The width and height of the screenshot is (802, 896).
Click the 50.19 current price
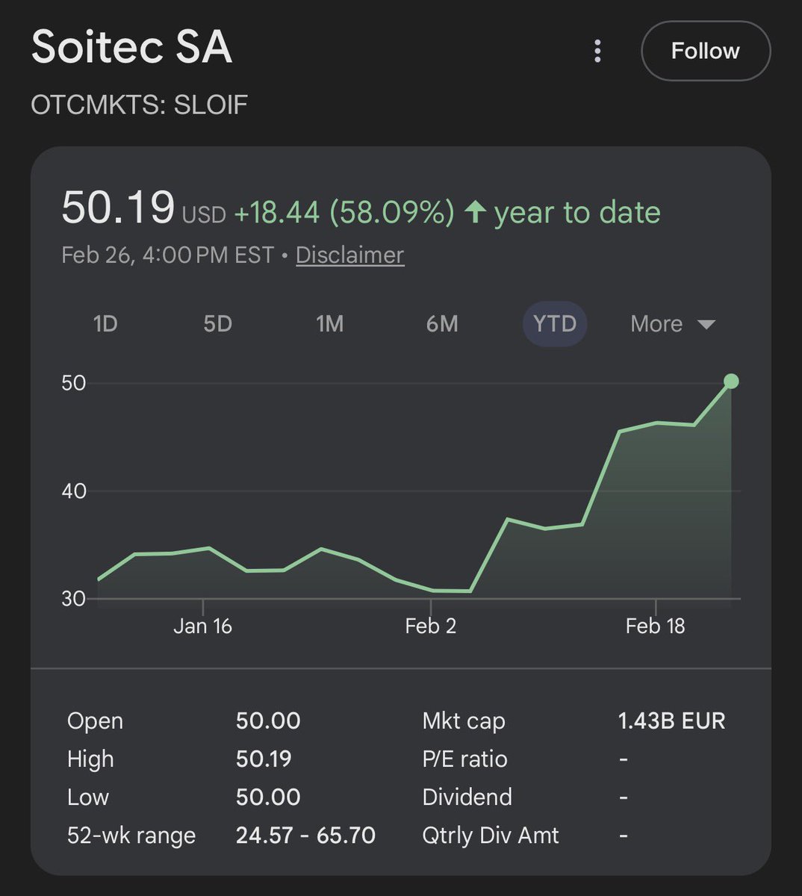click(118, 207)
